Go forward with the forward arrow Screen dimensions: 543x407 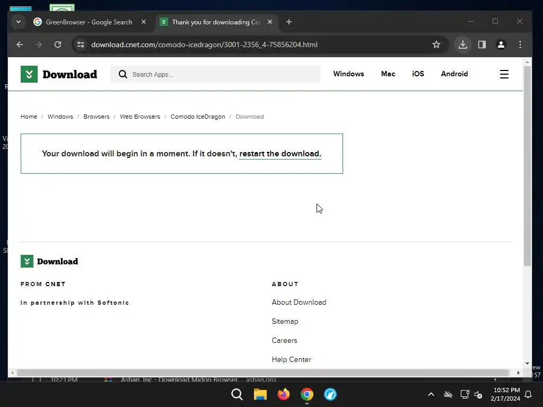click(39, 45)
